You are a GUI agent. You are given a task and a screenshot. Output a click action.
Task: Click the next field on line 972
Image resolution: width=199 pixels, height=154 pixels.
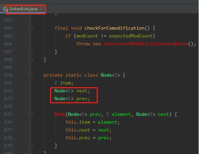coord(82,91)
